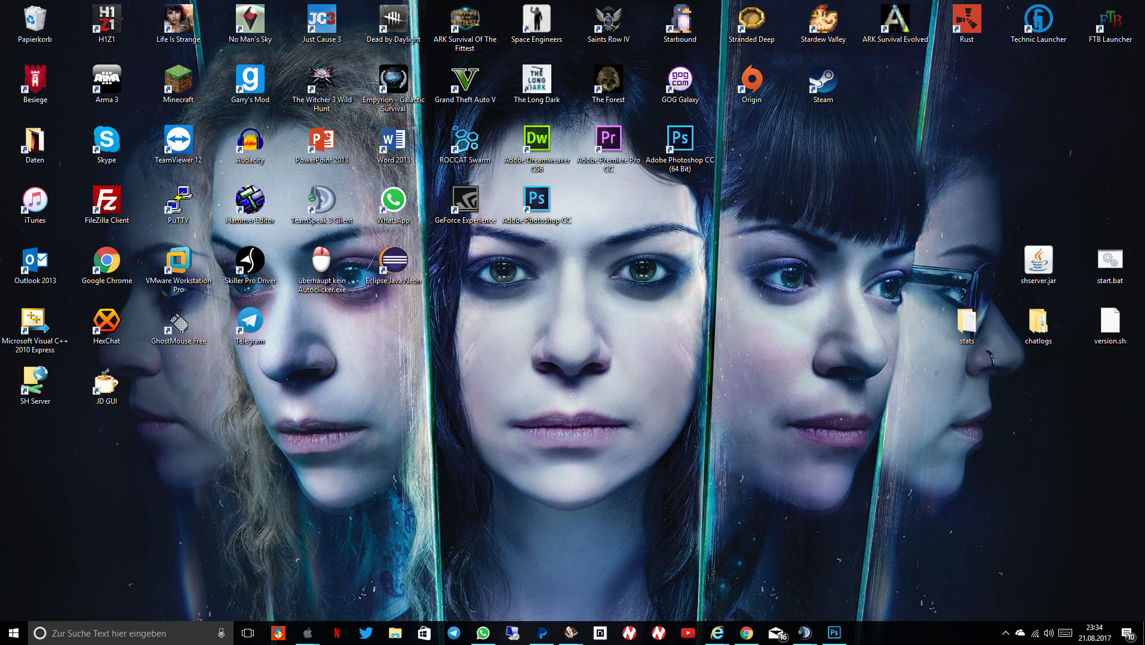The image size is (1145, 645).
Task: Select the Besiege desktop icon
Action: coord(35,85)
